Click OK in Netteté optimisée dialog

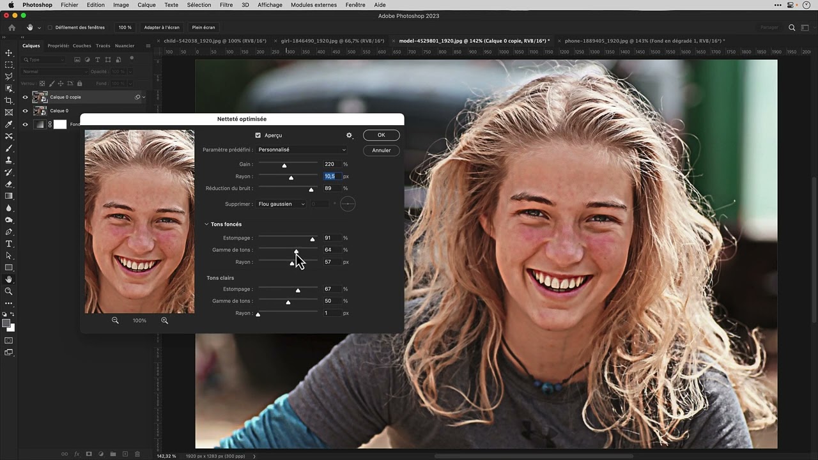(382, 135)
